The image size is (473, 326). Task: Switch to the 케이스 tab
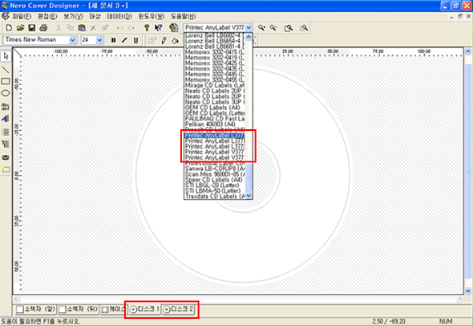[113, 309]
